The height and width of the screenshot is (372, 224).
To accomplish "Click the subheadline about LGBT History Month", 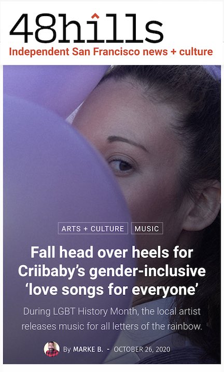I will (111, 318).
